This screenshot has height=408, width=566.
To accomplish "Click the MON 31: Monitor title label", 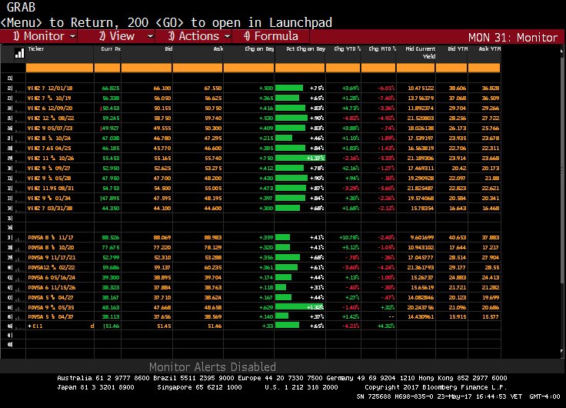I will point(513,37).
